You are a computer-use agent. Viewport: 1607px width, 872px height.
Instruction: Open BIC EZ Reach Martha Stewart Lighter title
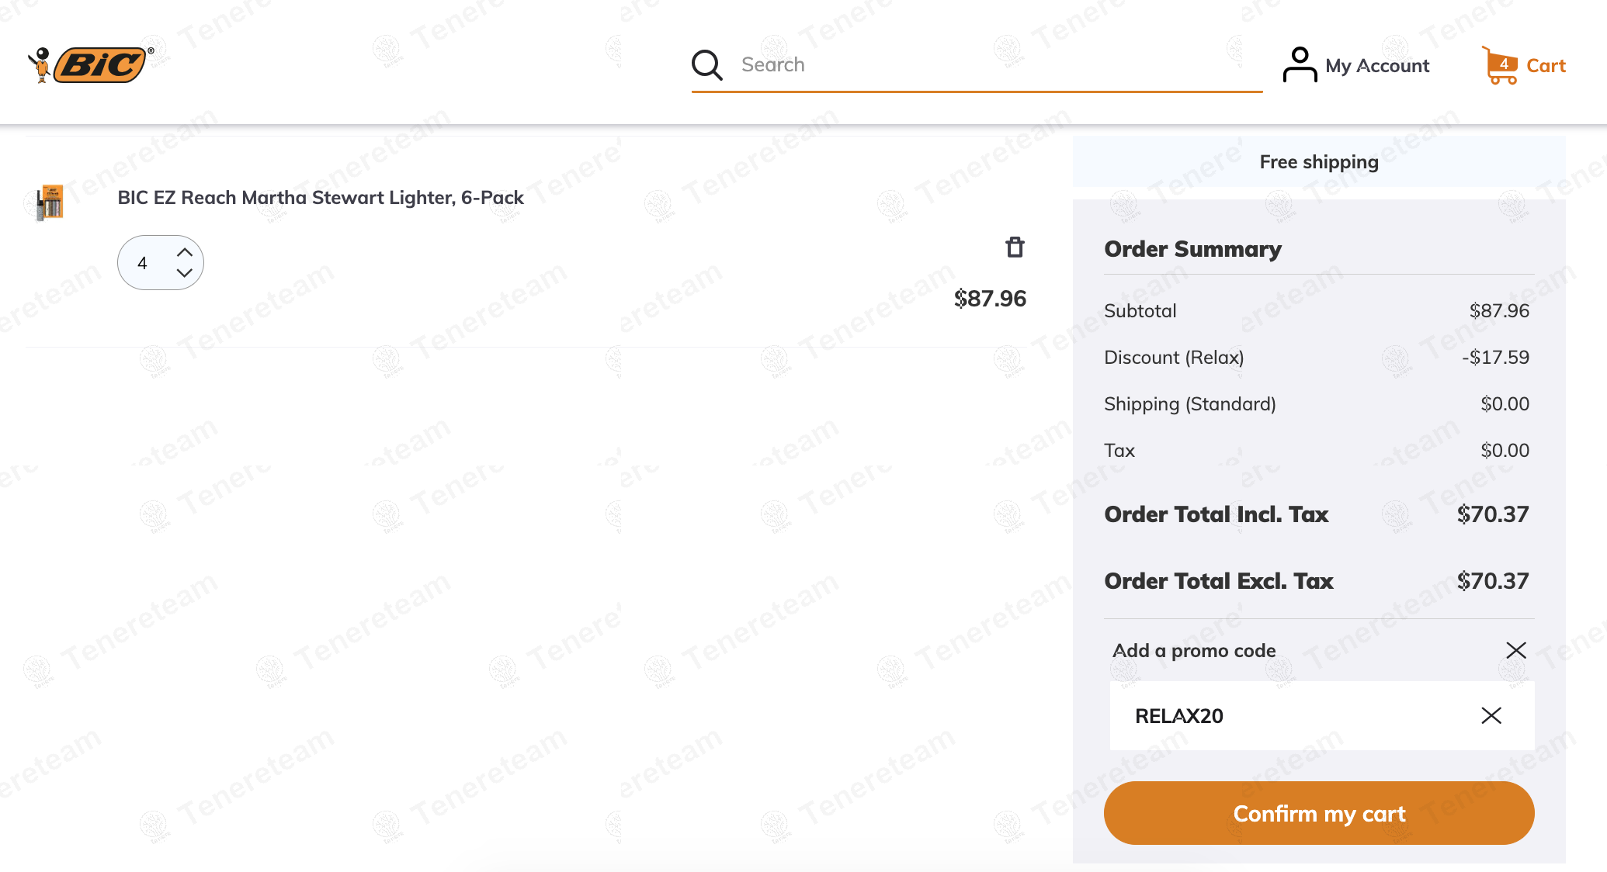click(x=321, y=198)
